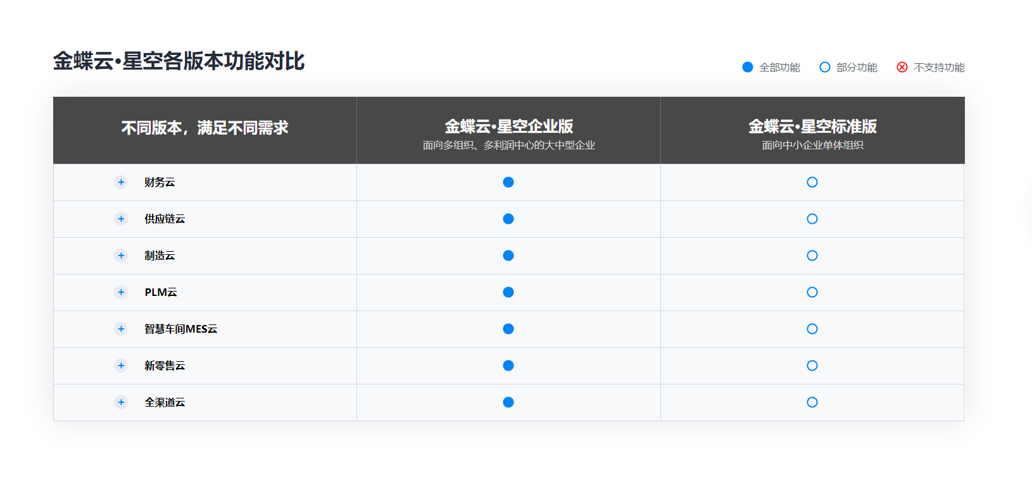The width and height of the screenshot is (1032, 480).
Task: Click the red 不支持功能 legend icon
Action: pos(902,67)
